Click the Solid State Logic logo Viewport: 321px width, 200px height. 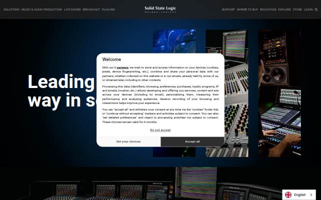[160, 9]
